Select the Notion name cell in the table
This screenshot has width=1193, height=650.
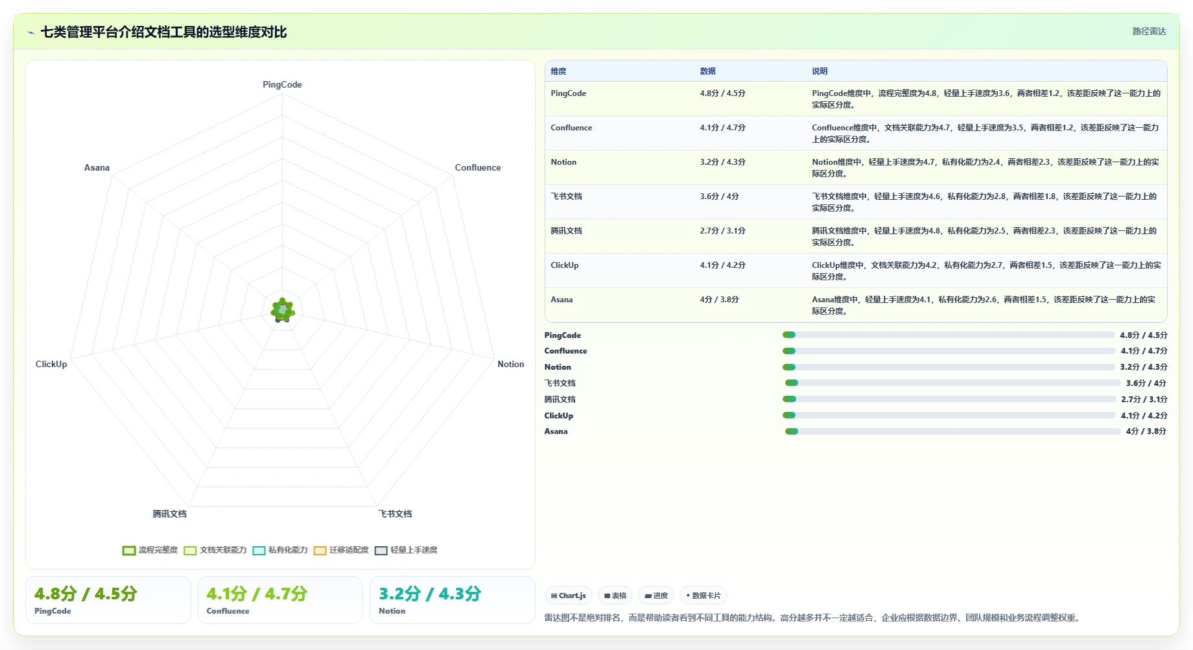pos(620,167)
